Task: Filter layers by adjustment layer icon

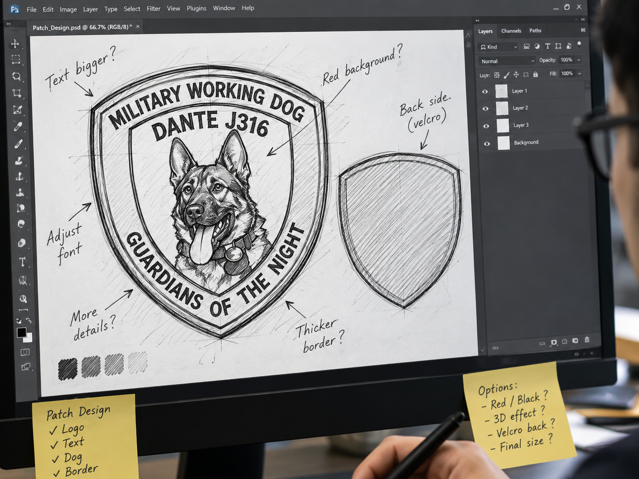Action: pyautogui.click(x=537, y=46)
